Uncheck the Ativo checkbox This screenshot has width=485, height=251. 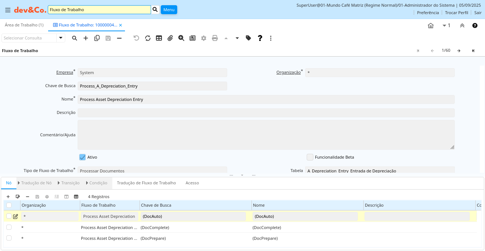pyautogui.click(x=82, y=157)
